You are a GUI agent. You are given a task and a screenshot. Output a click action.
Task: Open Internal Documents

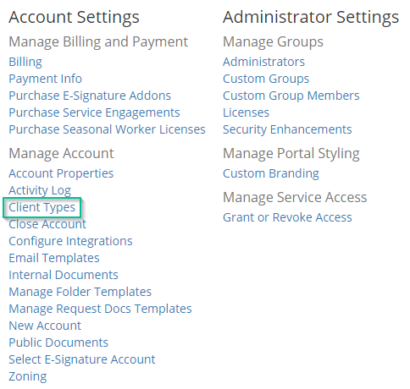point(64,275)
